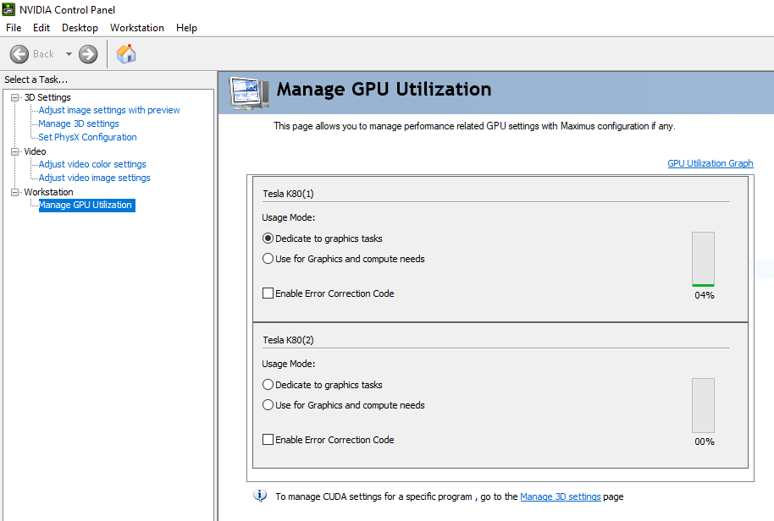Follow the Manage 3D settings link at bottom
Screen dimensions: 774x521
click(x=560, y=497)
